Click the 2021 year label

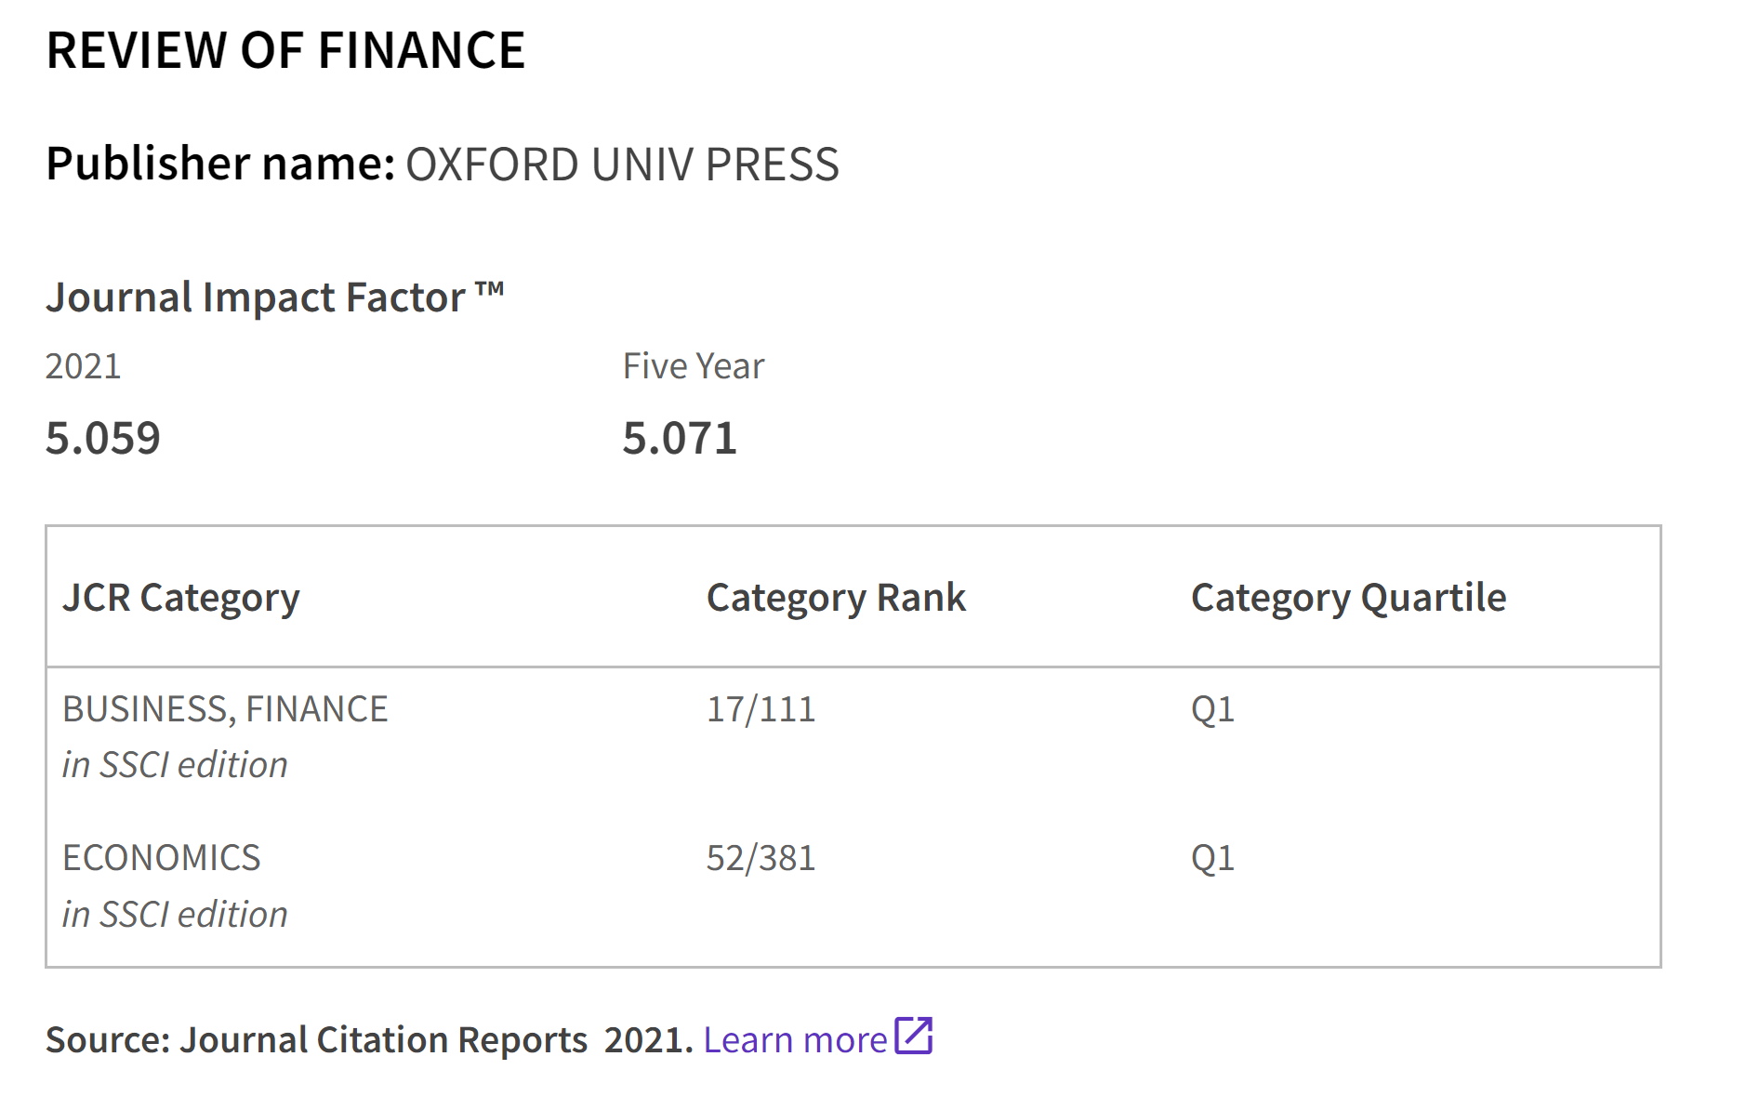pos(84,366)
